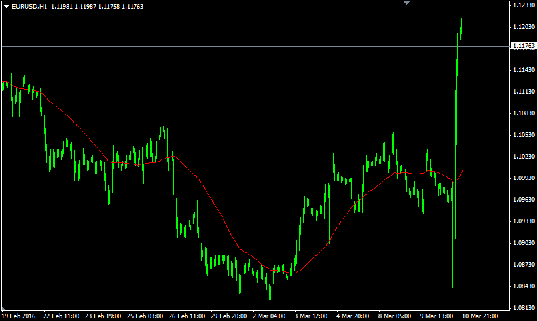This screenshot has height=321, width=538.
Task: Click the 1.08430 price axis label
Action: click(x=524, y=286)
